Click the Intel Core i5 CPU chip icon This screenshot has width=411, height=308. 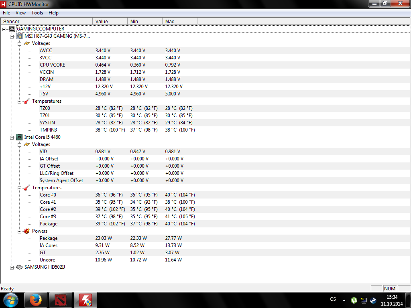tap(19, 137)
